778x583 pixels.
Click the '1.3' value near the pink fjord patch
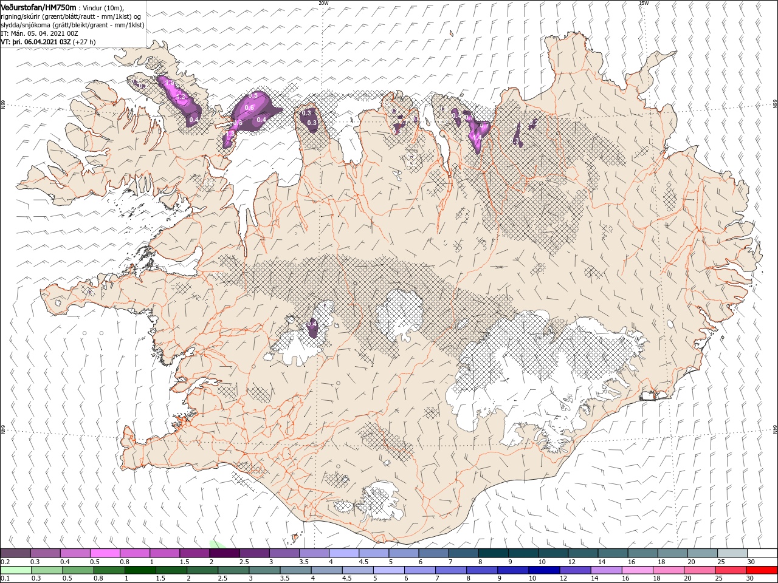[x=230, y=132]
